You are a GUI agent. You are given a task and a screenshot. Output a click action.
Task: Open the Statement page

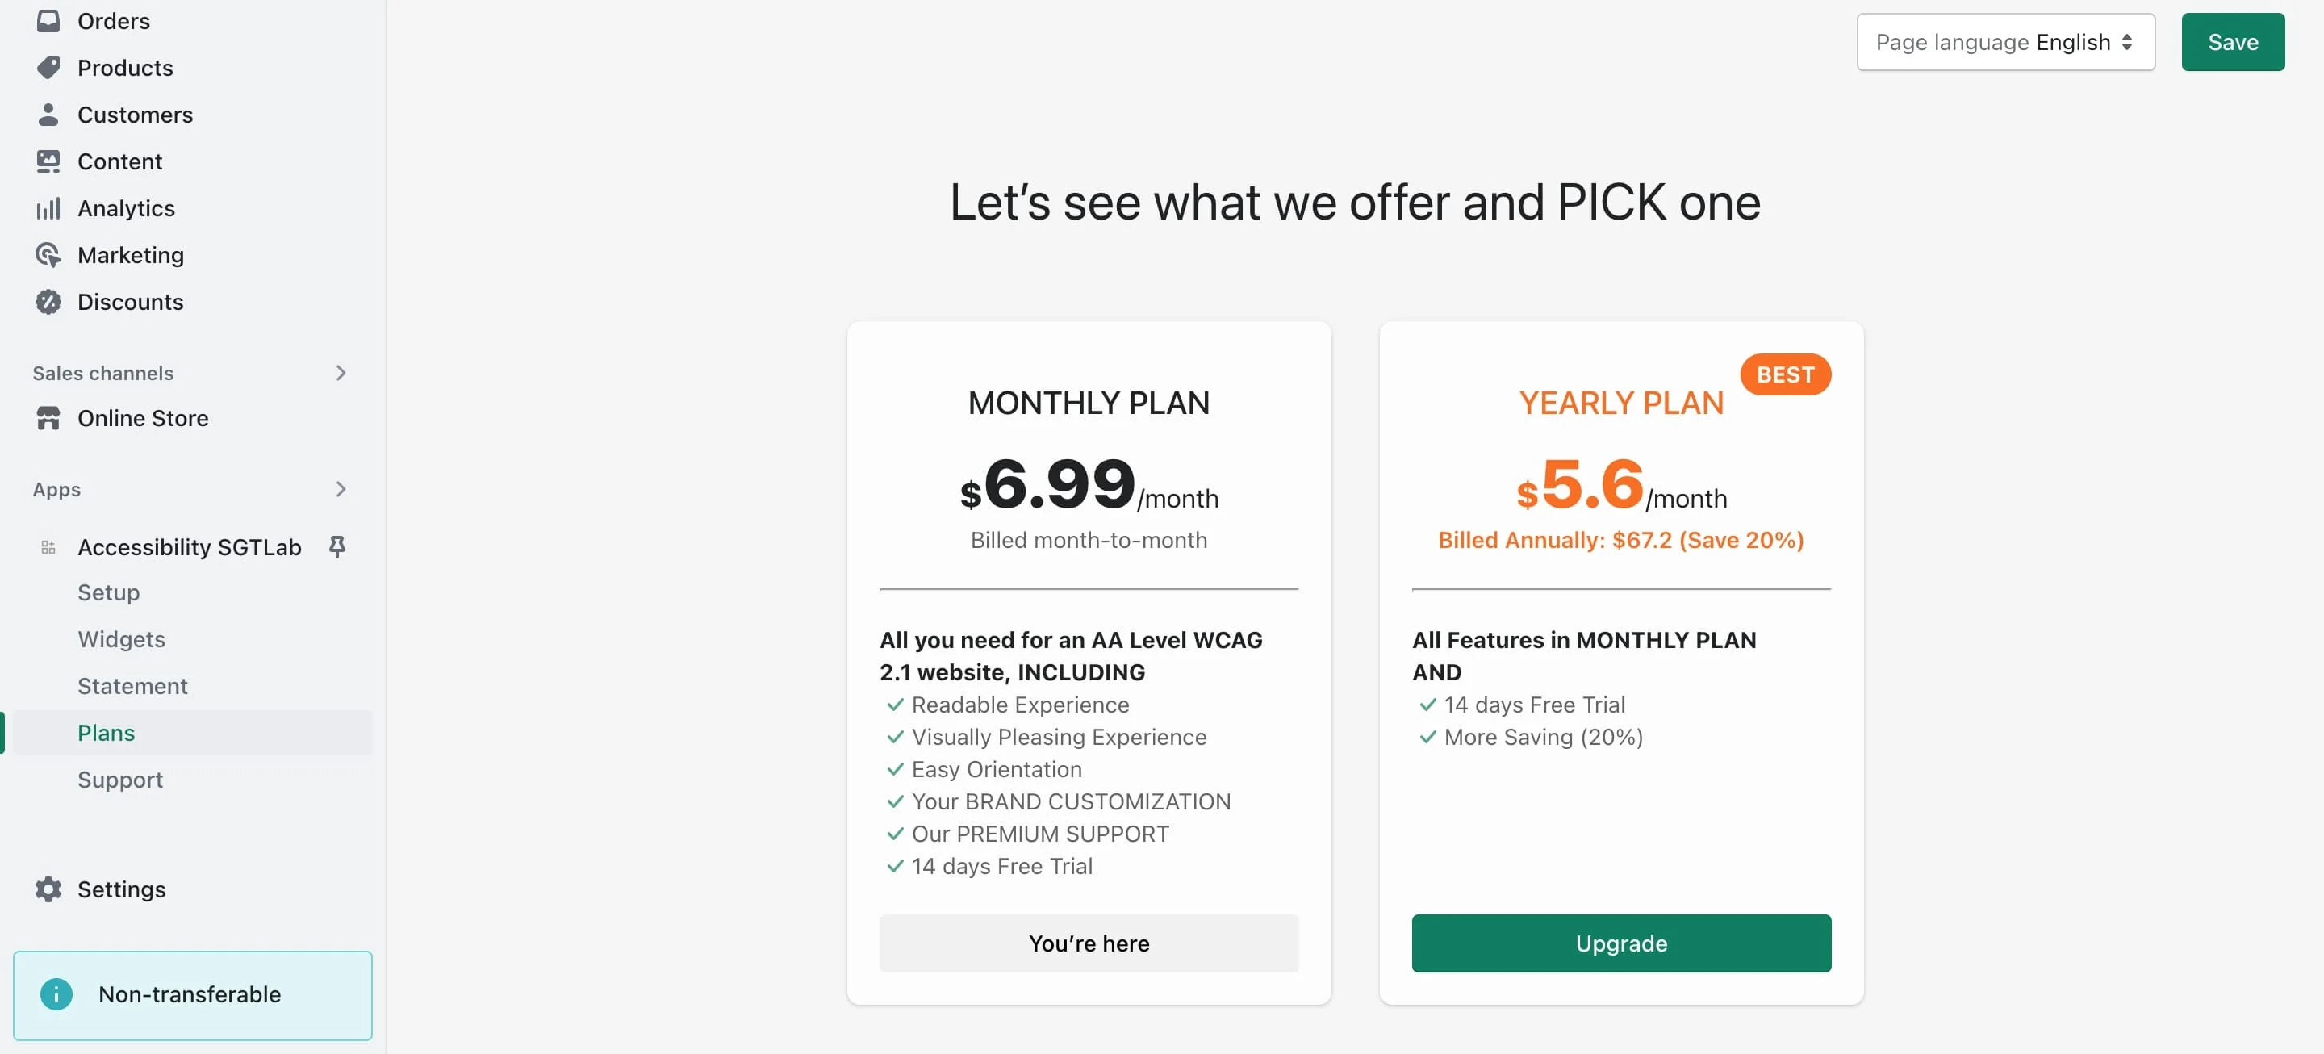coord(132,686)
